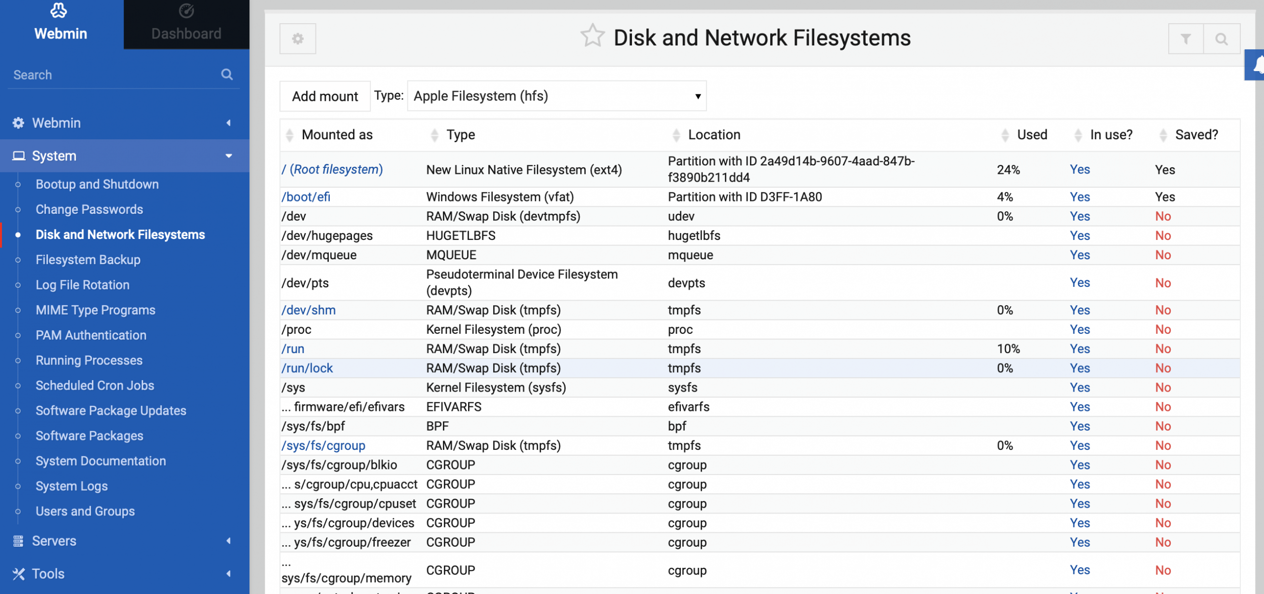The width and height of the screenshot is (1264, 594).
Task: Select the /sys/fs/cgroup/blkio row text
Action: click(x=339, y=465)
